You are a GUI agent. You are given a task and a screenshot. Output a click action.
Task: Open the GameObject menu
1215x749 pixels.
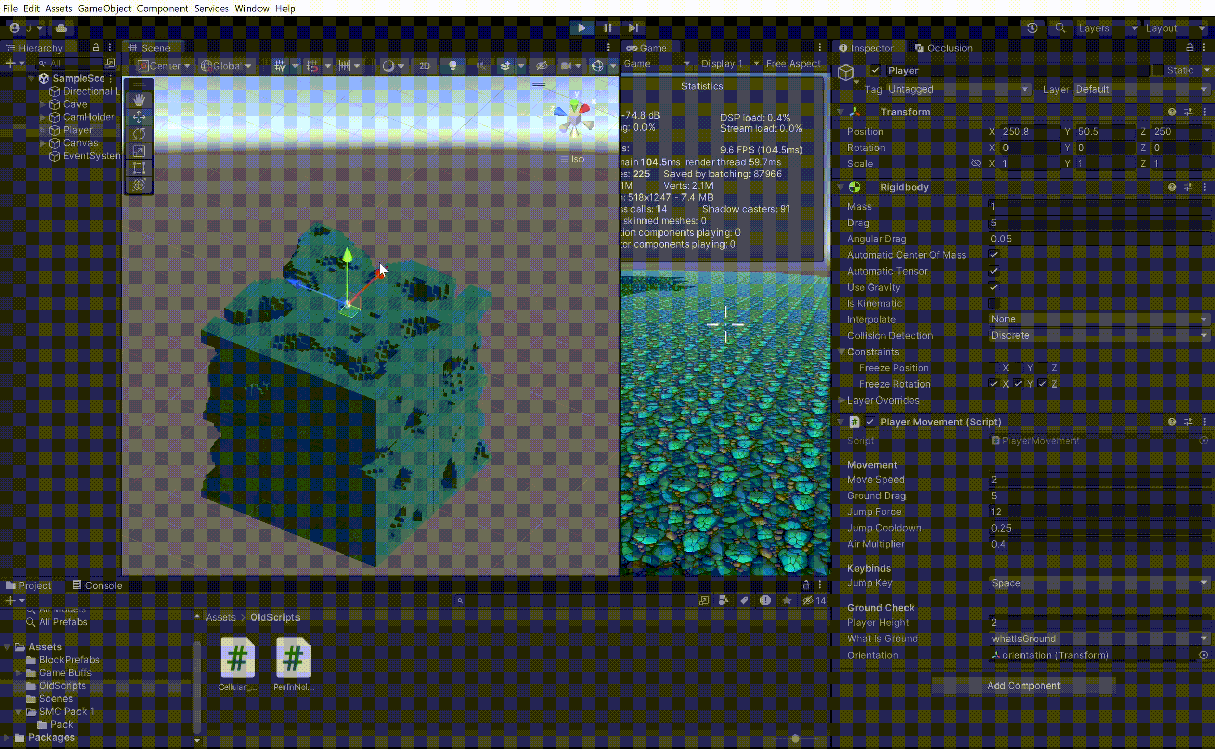pyautogui.click(x=104, y=8)
